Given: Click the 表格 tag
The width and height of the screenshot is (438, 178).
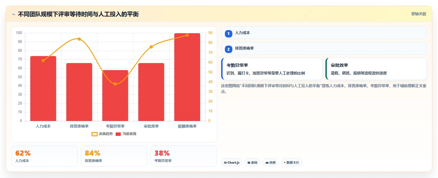Looking at the screenshot, I should (x=252, y=163).
